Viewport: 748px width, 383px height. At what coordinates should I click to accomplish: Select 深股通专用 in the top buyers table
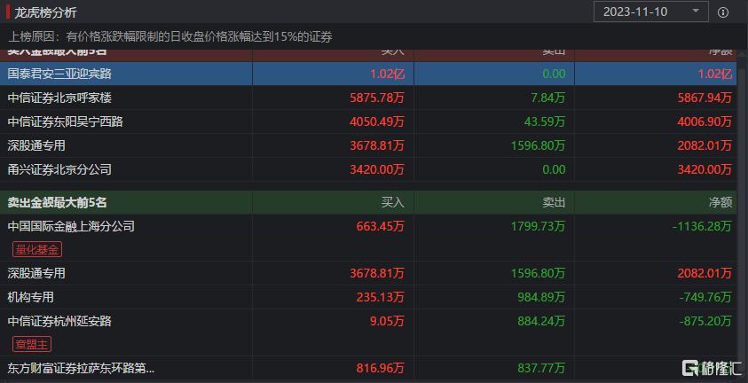[x=368, y=145]
